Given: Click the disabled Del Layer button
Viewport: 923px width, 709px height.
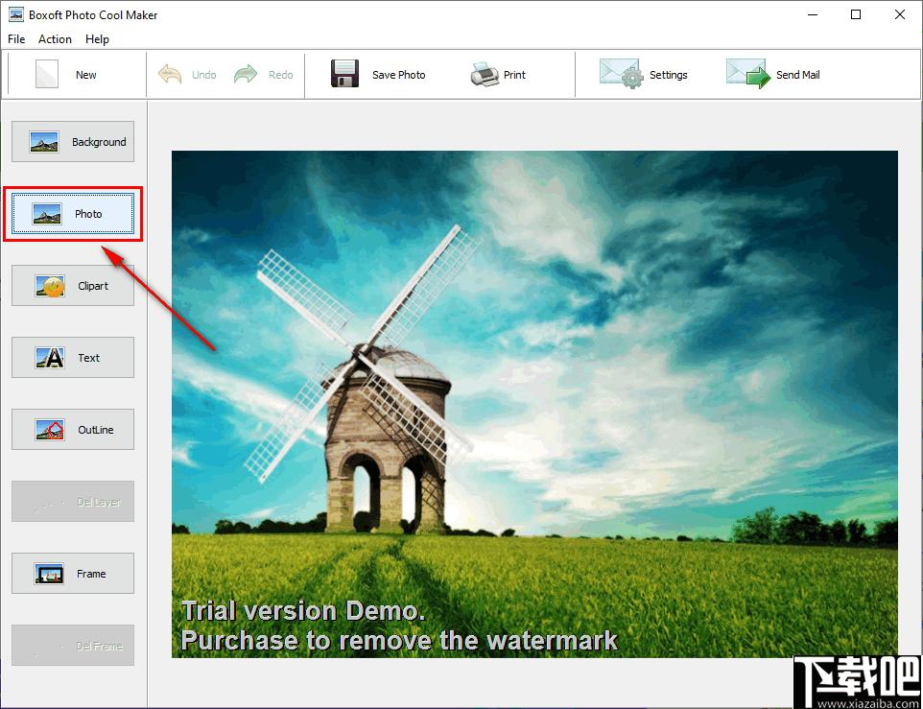Looking at the screenshot, I should tap(73, 502).
